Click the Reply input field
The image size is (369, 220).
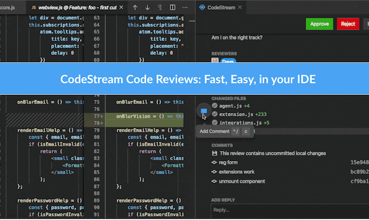[x=289, y=210]
